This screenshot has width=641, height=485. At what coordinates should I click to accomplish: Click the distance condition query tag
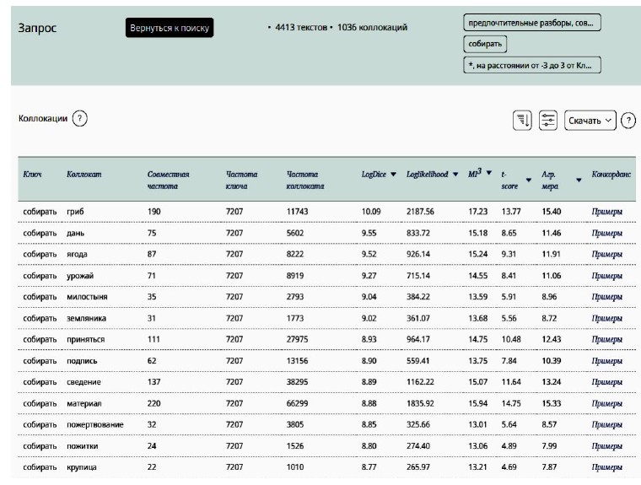coord(531,66)
